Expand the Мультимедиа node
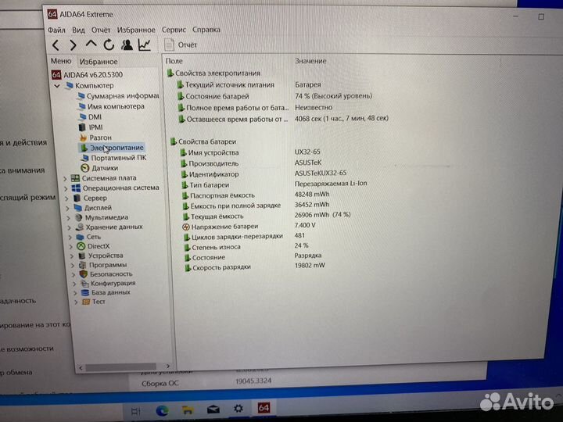 tap(69, 217)
